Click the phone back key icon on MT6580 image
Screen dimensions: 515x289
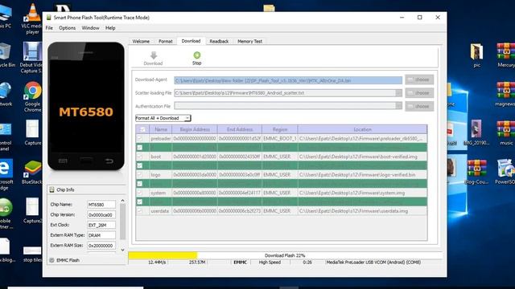click(x=109, y=161)
